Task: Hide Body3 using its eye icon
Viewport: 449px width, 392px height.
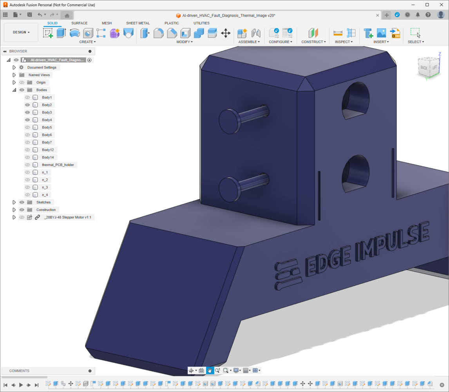Action: coord(27,113)
